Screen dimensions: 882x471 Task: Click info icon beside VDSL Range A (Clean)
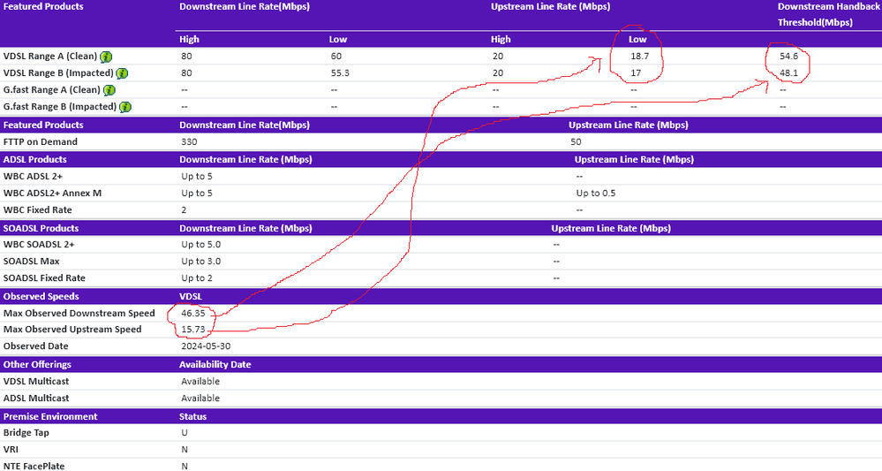tap(106, 57)
